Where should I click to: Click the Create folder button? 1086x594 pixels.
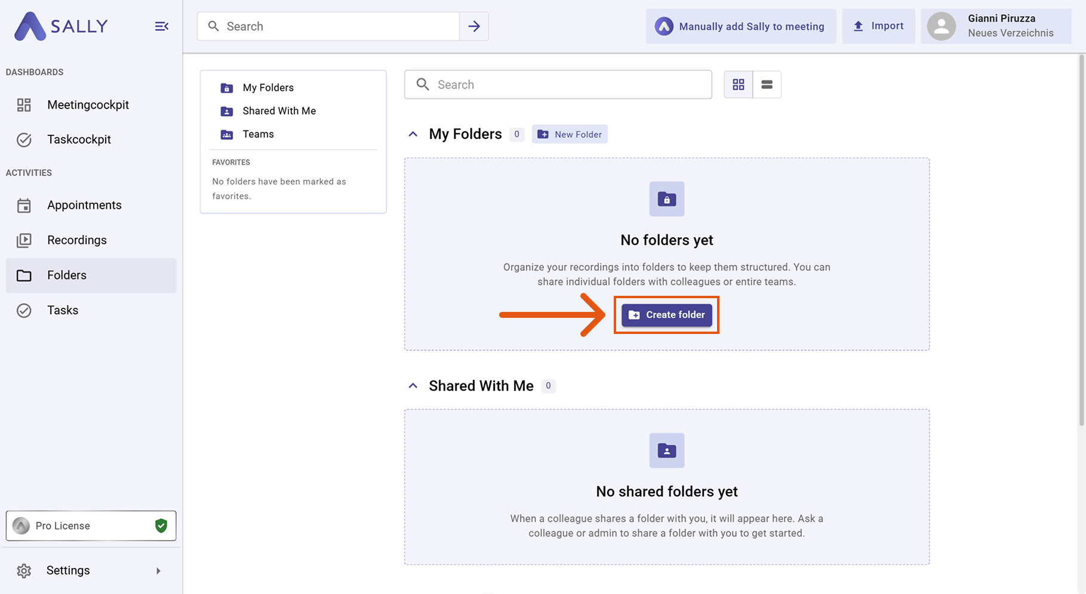(667, 315)
